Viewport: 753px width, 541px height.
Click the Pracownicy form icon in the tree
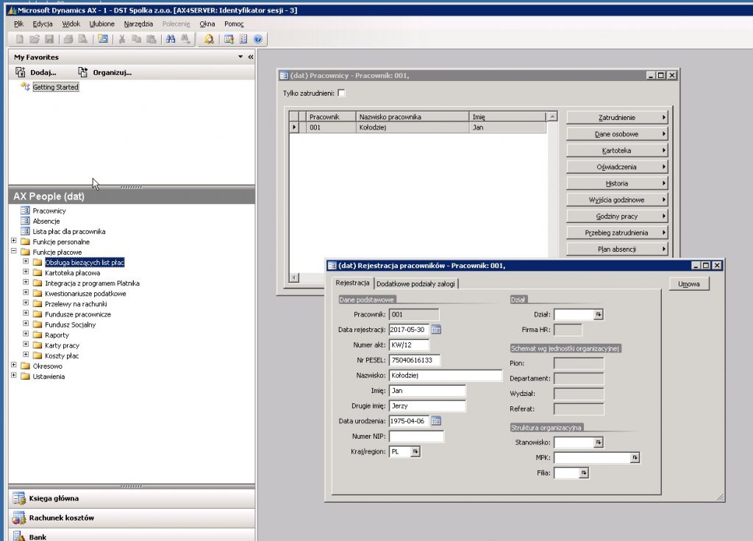coord(25,211)
